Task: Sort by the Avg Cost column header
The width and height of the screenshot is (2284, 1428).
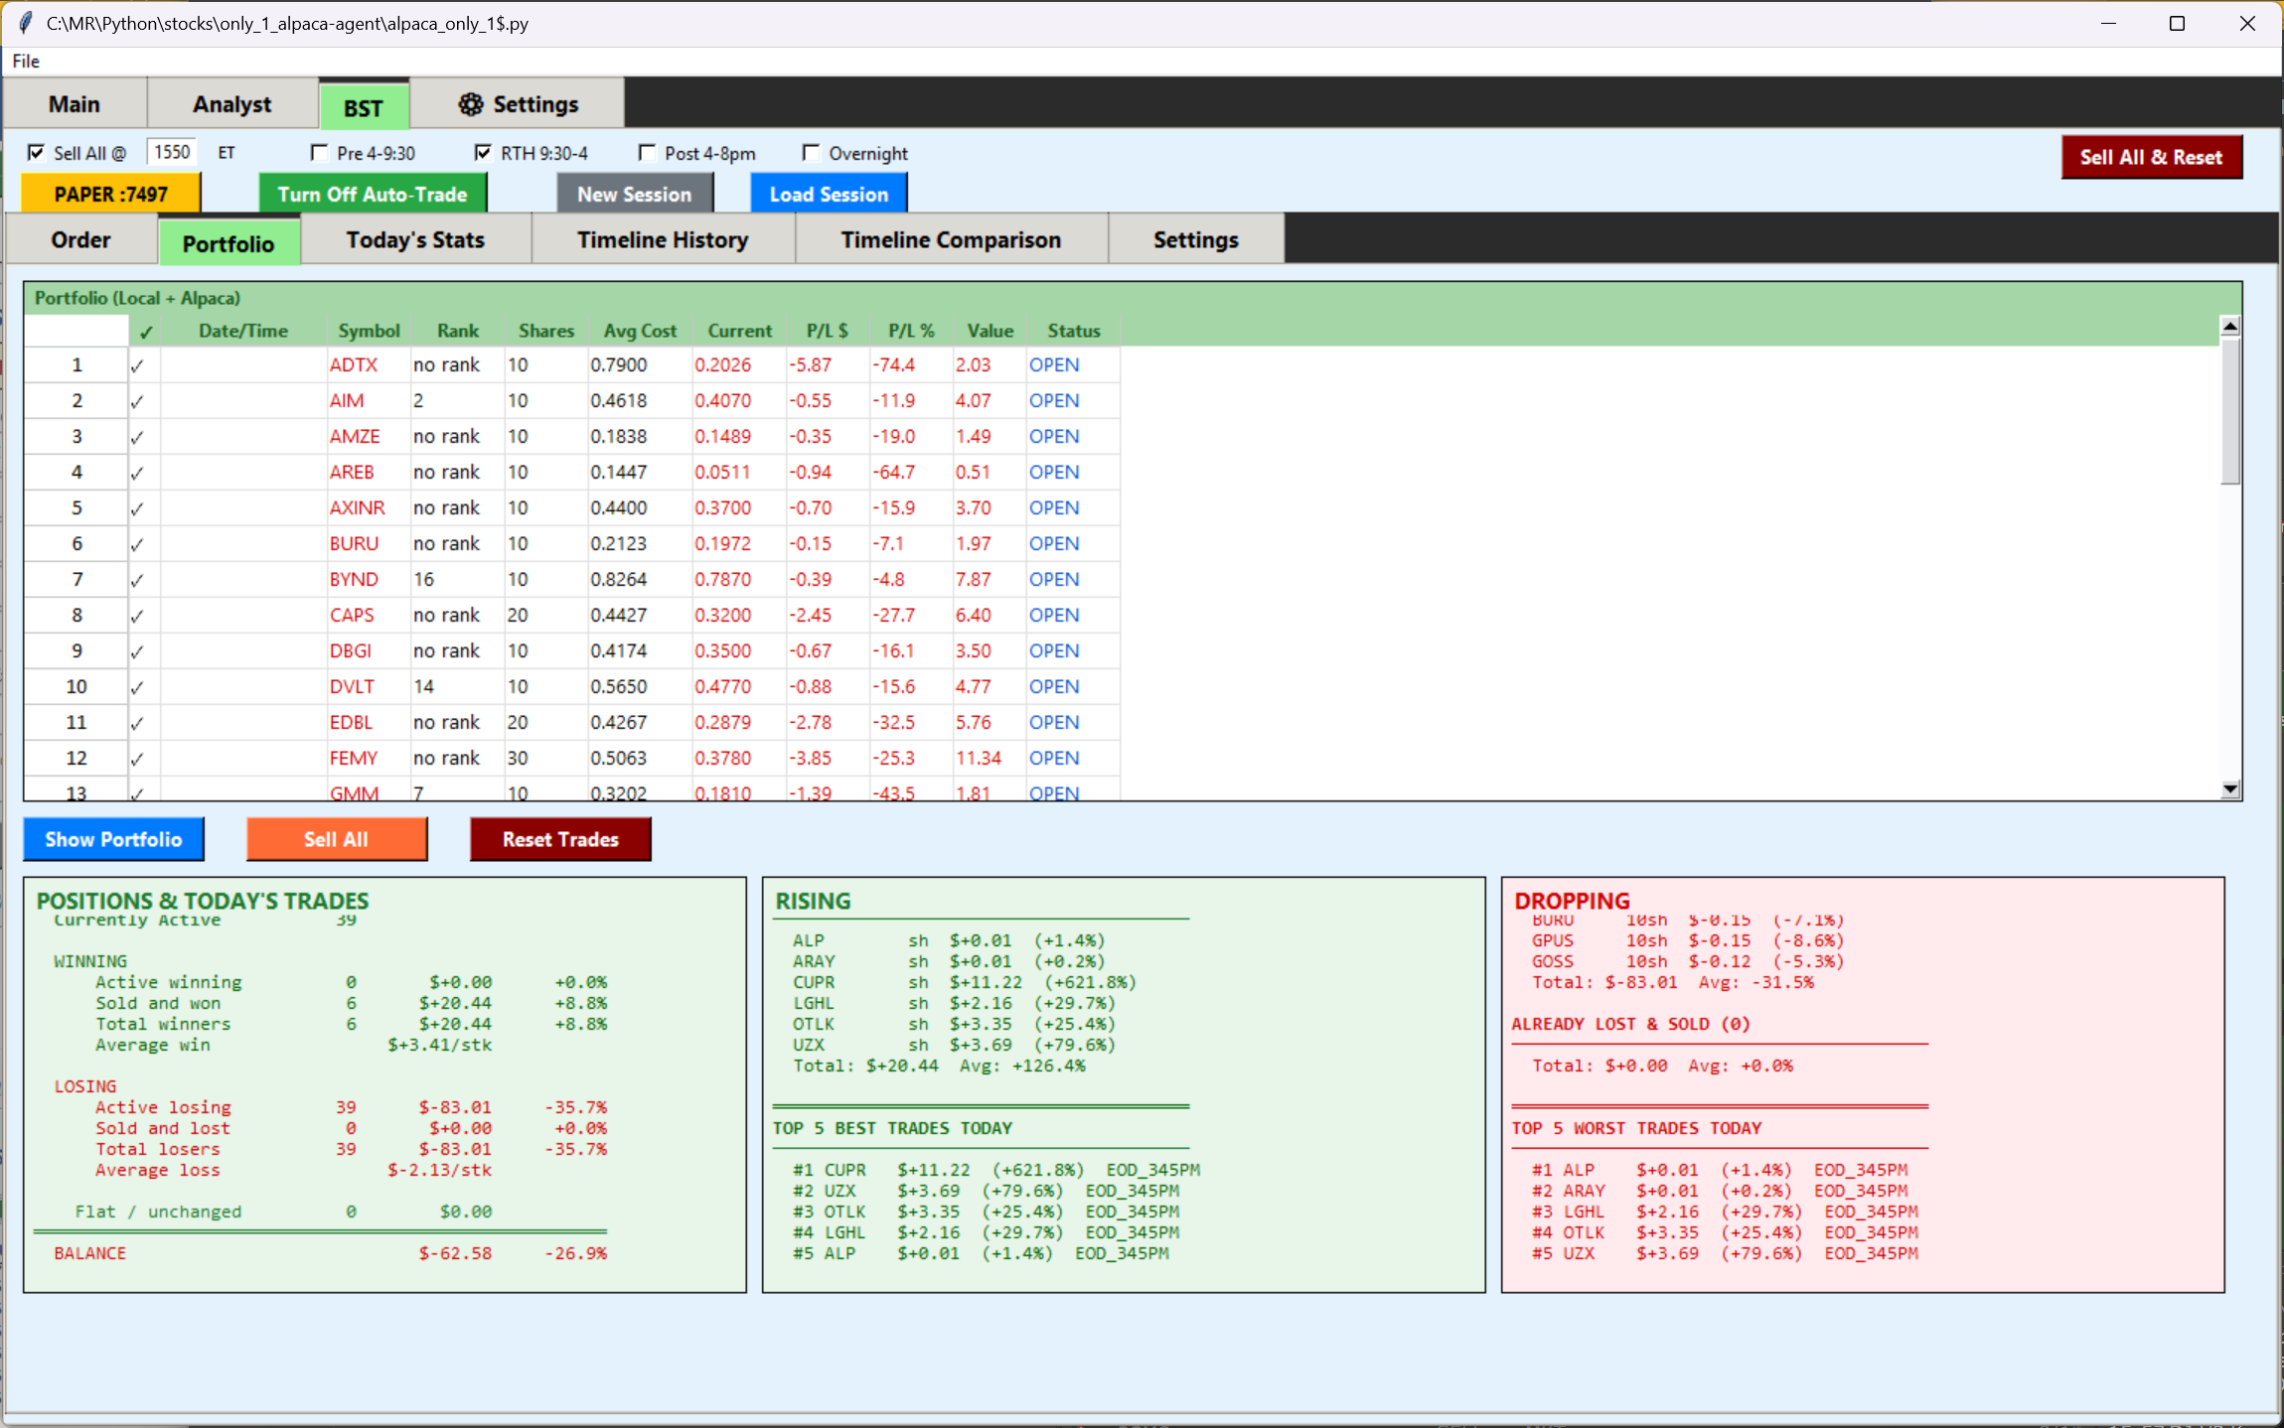Action: click(640, 332)
